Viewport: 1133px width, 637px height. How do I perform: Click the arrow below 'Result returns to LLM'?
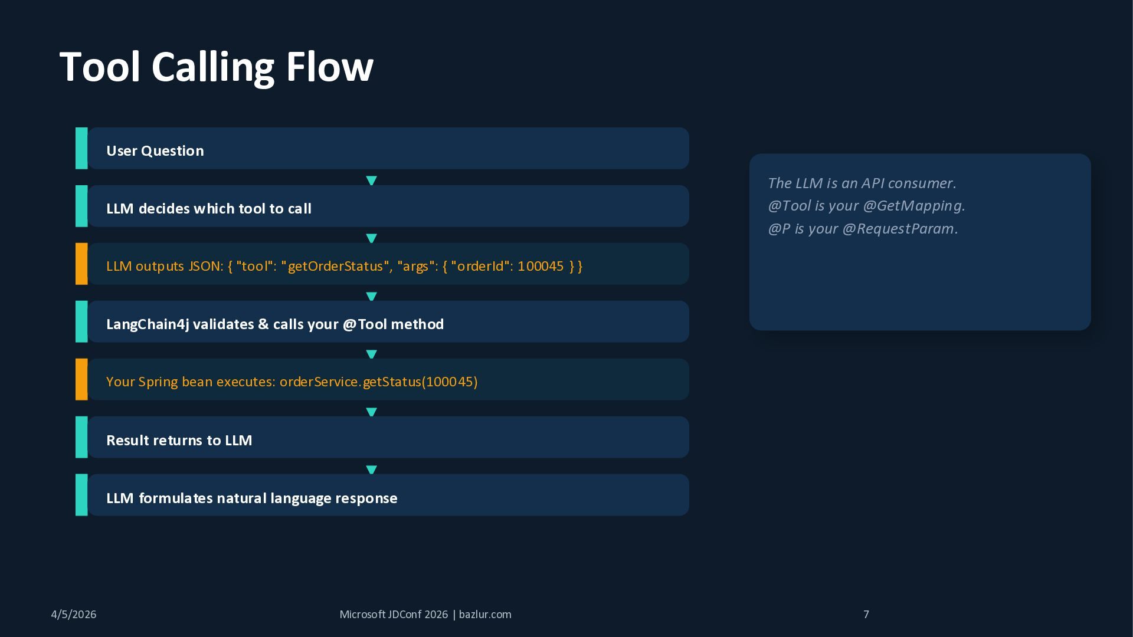coord(371,469)
